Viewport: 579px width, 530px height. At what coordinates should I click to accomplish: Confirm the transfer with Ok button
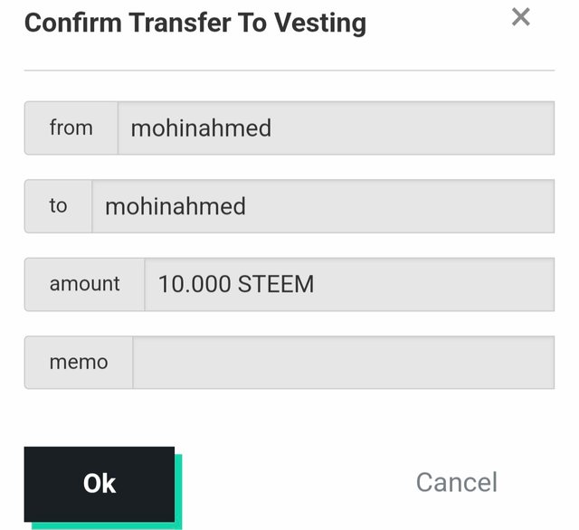pyautogui.click(x=100, y=484)
